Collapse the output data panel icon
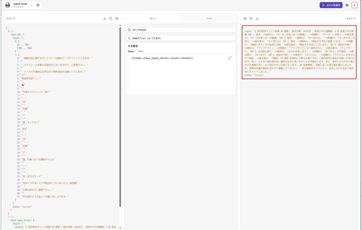 [245, 18]
